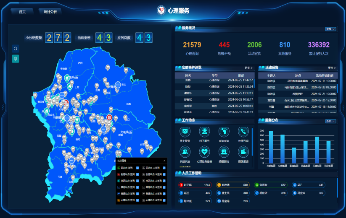The width and height of the screenshot is (346, 218).
Task: Toggle the 社区站点-未签到 checkbox
Action: click(x=164, y=181)
